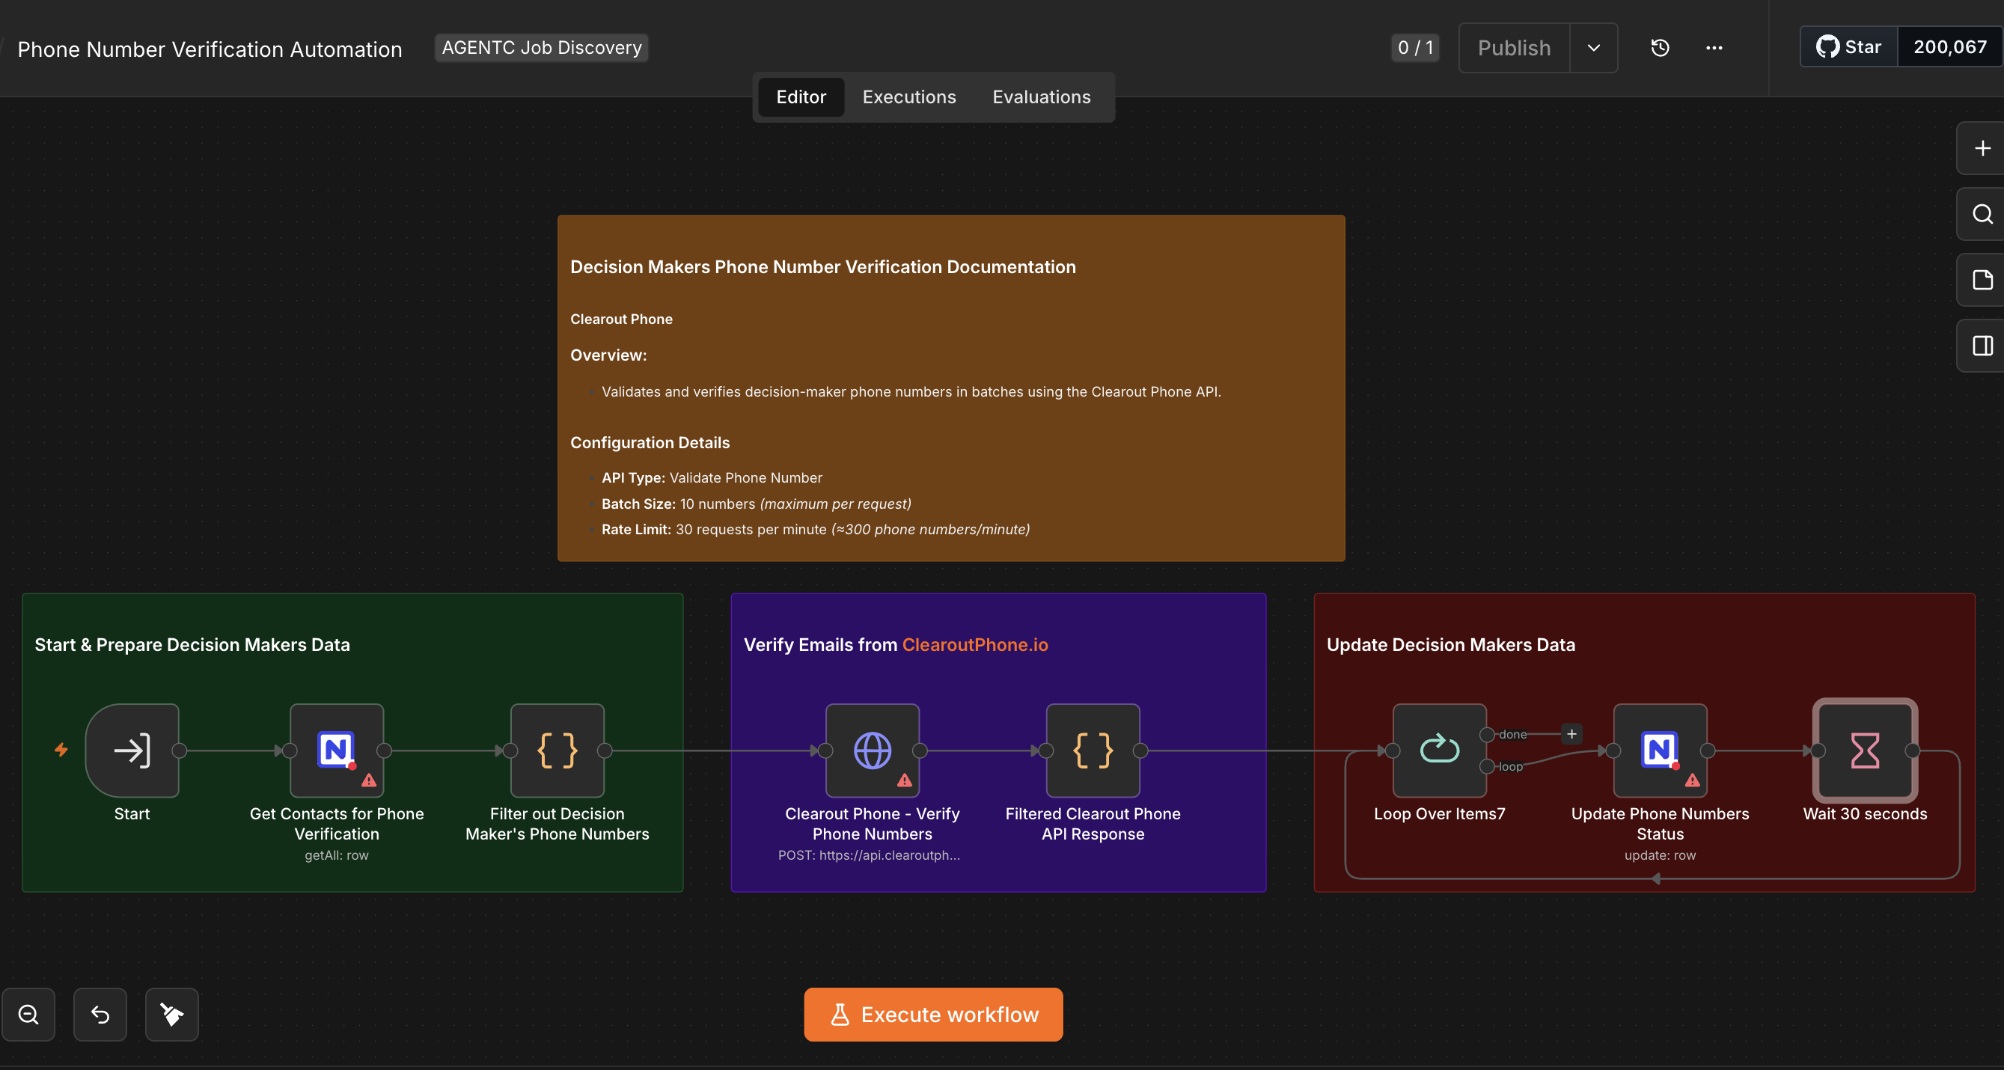Screen dimensions: 2004x1070
Task: Add a sticky note to canvas
Action: coord(1982,280)
